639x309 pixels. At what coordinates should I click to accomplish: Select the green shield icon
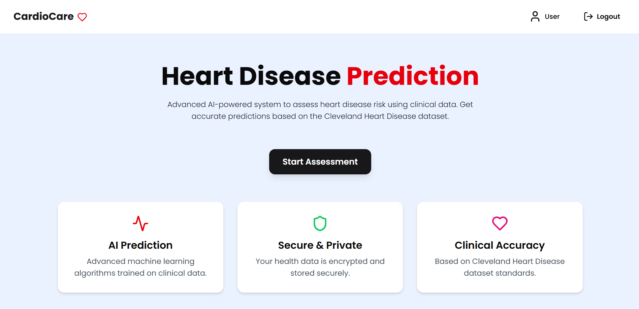coord(320,223)
